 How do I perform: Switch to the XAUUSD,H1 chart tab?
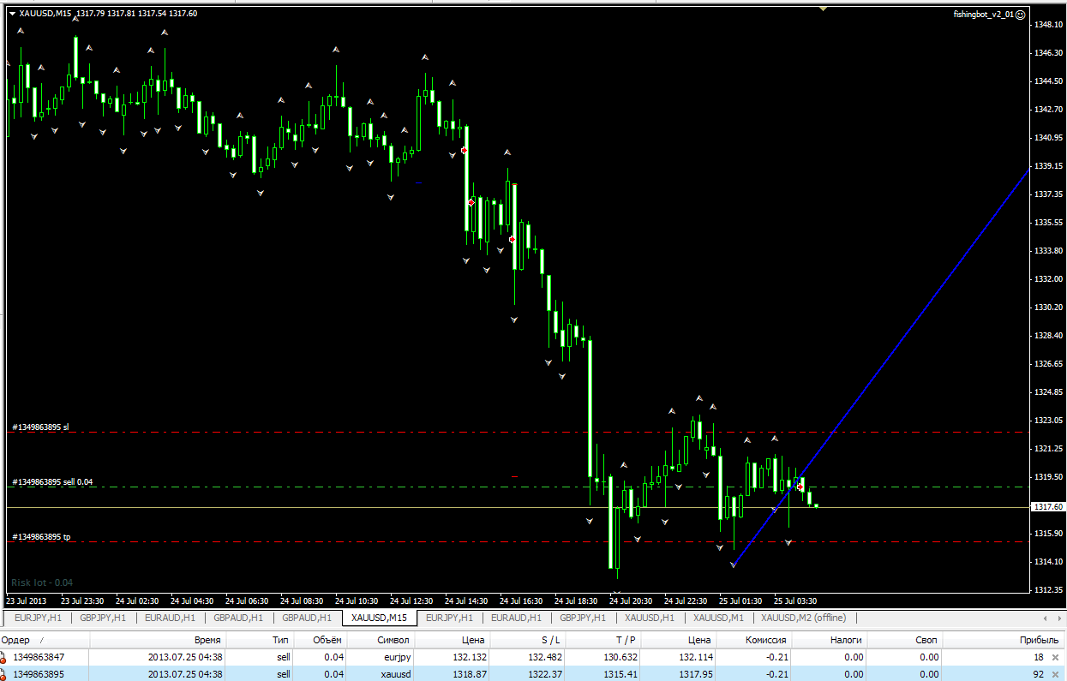[x=650, y=618]
